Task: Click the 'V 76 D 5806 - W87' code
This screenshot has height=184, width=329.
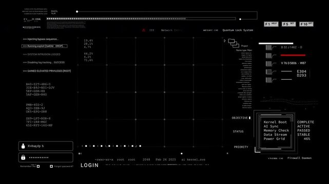Action: (x=294, y=63)
